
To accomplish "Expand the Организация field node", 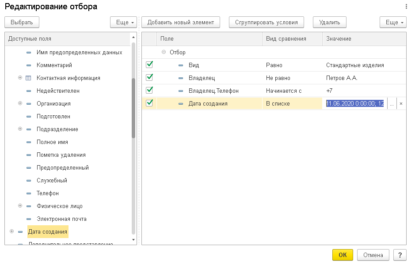I will pyautogui.click(x=20, y=103).
